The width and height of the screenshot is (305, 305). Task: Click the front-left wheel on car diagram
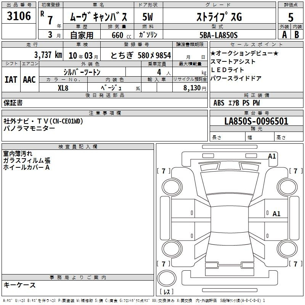coord(172,188)
